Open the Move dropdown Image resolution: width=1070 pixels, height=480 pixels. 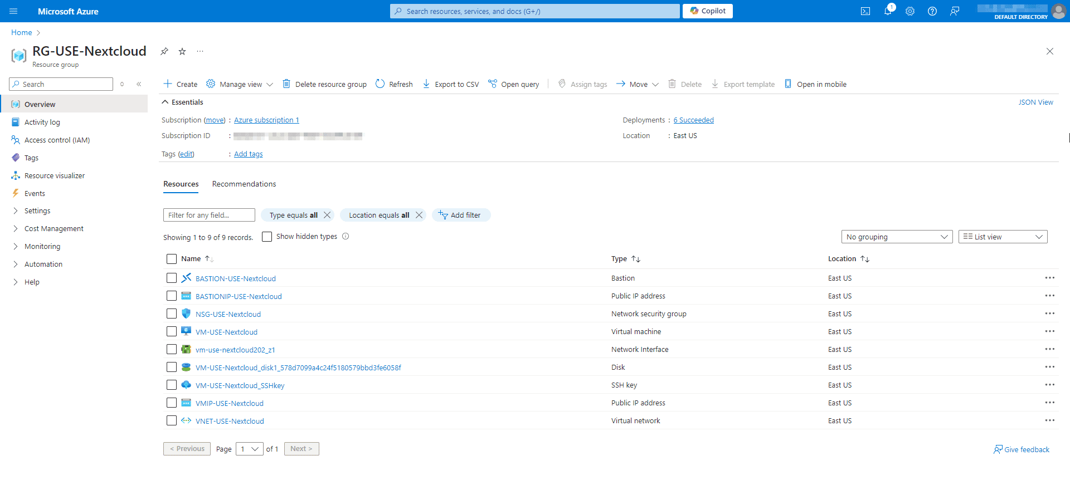click(x=638, y=84)
